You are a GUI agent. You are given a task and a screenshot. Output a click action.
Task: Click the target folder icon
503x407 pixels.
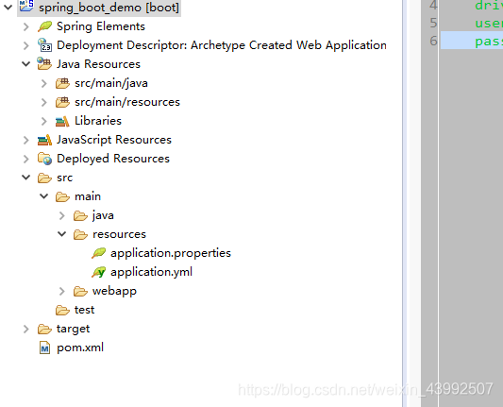coord(44,329)
